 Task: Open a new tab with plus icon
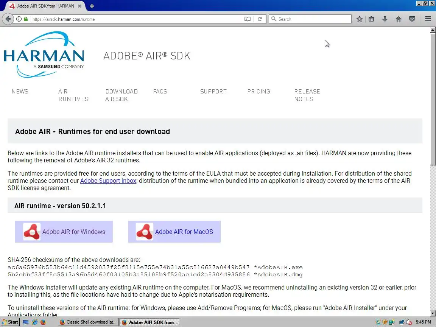pyautogui.click(x=92, y=6)
